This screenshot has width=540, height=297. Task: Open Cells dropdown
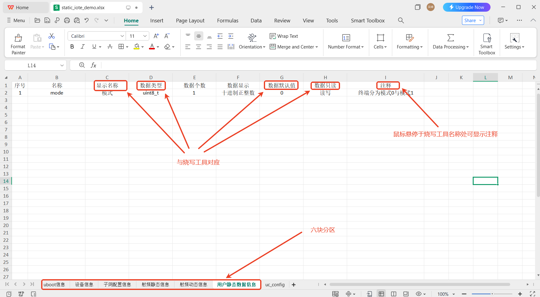point(380,47)
